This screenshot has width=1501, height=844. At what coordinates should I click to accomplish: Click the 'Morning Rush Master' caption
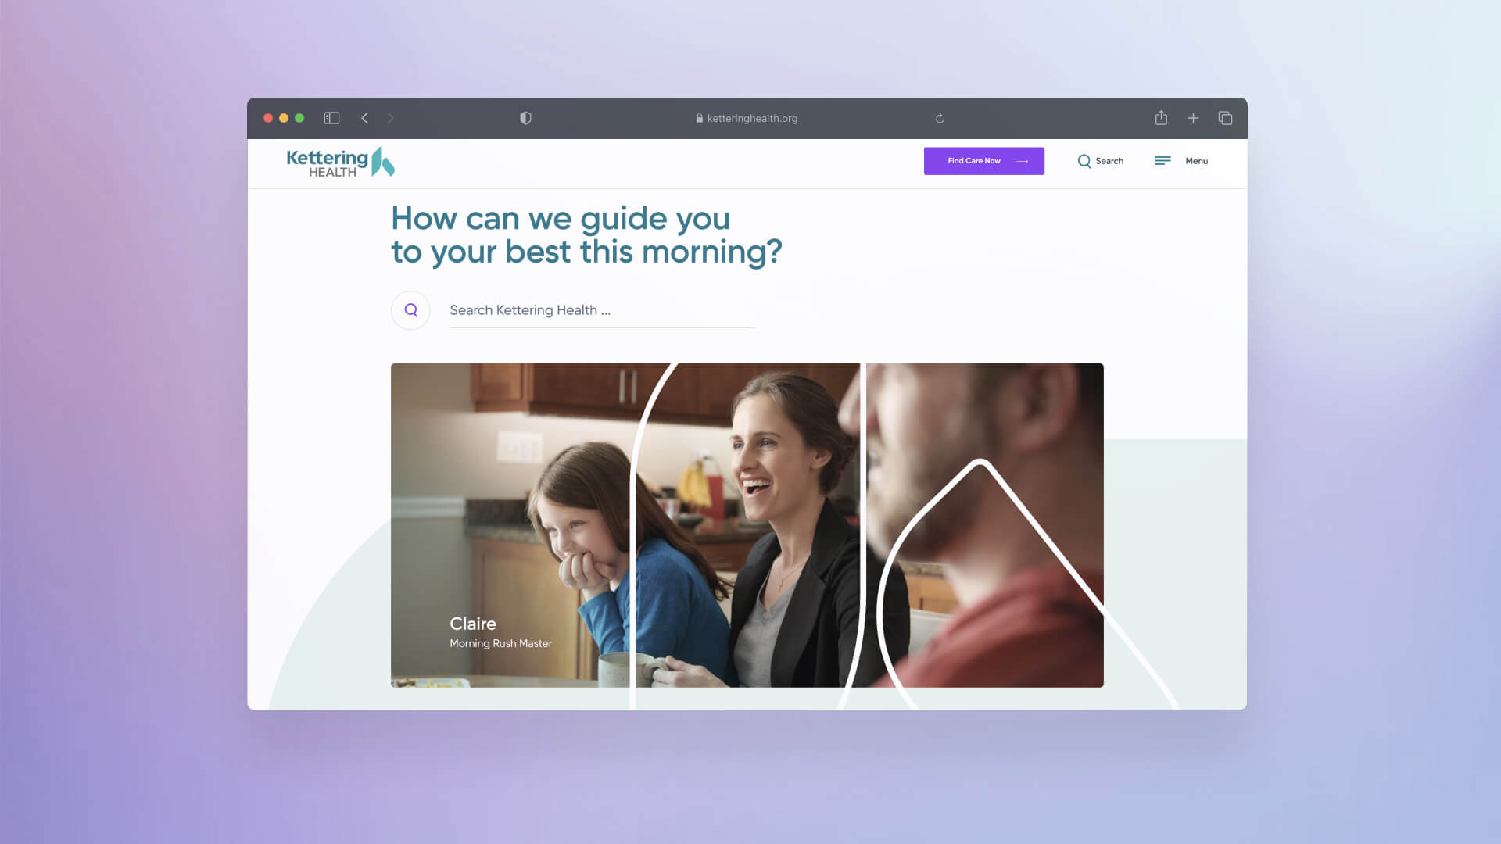(x=500, y=643)
